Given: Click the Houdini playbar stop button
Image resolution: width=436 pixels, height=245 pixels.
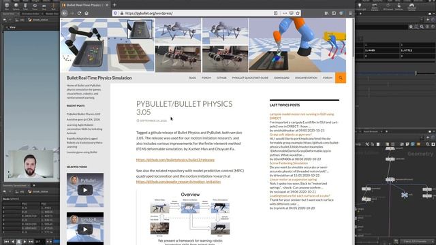Looking at the screenshot, I should (x=19, y=242).
